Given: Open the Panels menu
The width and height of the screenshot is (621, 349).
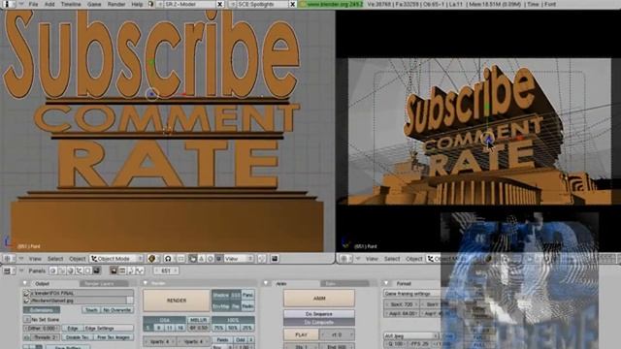Looking at the screenshot, I should click(37, 270).
